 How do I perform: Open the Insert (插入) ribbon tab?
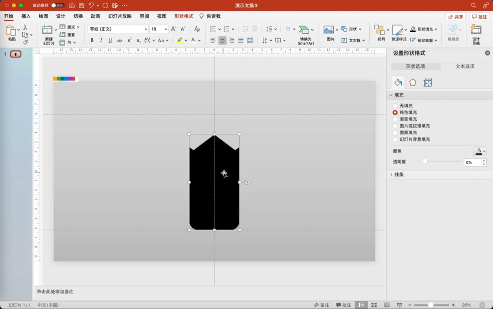click(x=26, y=16)
